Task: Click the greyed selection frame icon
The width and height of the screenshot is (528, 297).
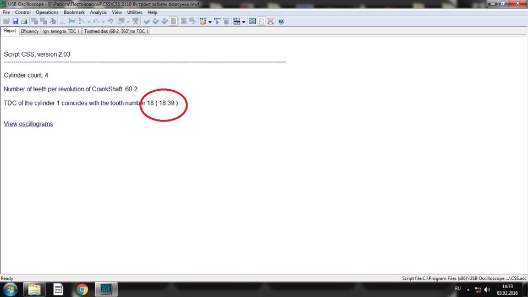Action: (x=184, y=21)
